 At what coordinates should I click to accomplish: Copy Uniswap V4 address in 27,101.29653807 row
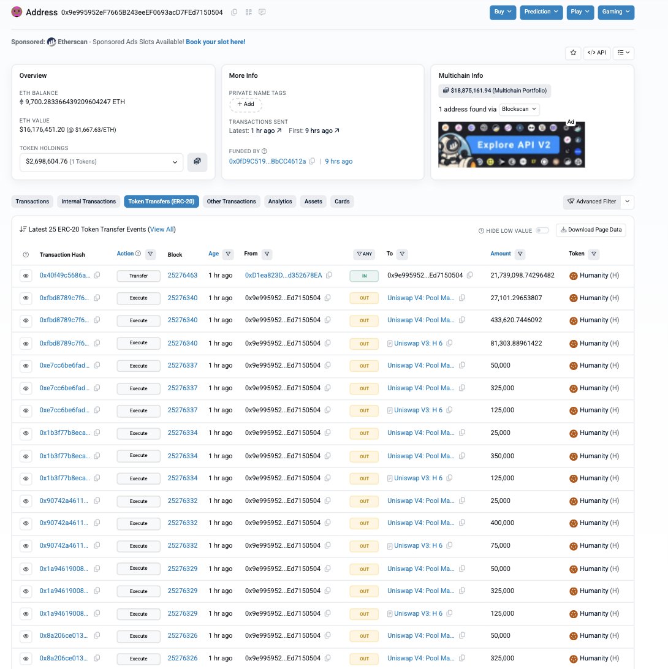[462, 298]
